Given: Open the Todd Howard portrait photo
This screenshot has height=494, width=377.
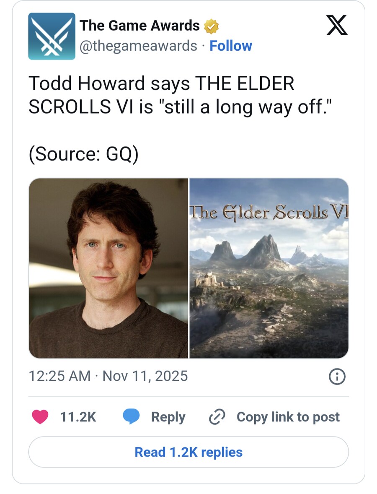Looking at the screenshot, I should pyautogui.click(x=108, y=268).
